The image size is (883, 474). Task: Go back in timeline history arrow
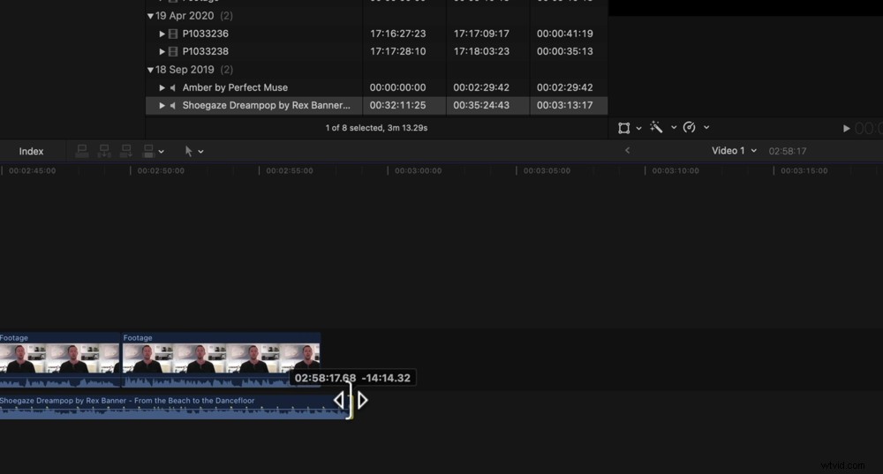click(x=627, y=150)
